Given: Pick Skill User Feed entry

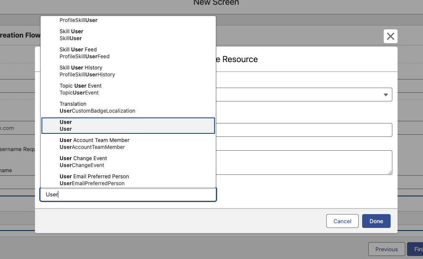Looking at the screenshot, I should click(x=128, y=53).
